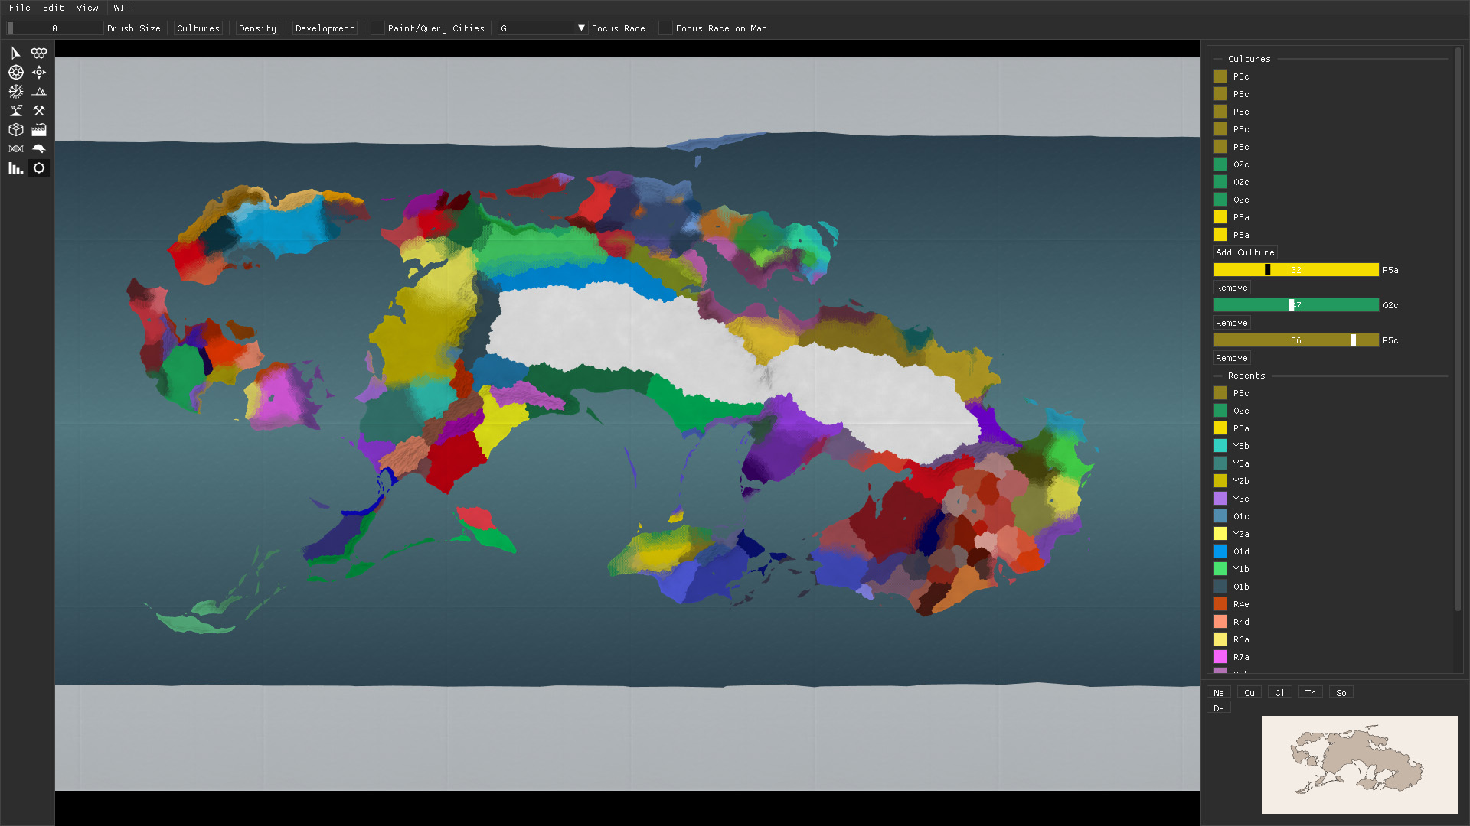Select the 3D box tool icon
The height and width of the screenshot is (826, 1470).
(15, 129)
